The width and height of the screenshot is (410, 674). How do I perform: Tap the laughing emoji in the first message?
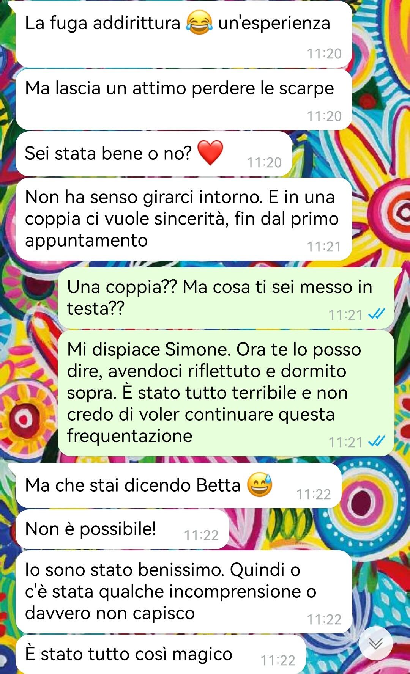pos(199,23)
